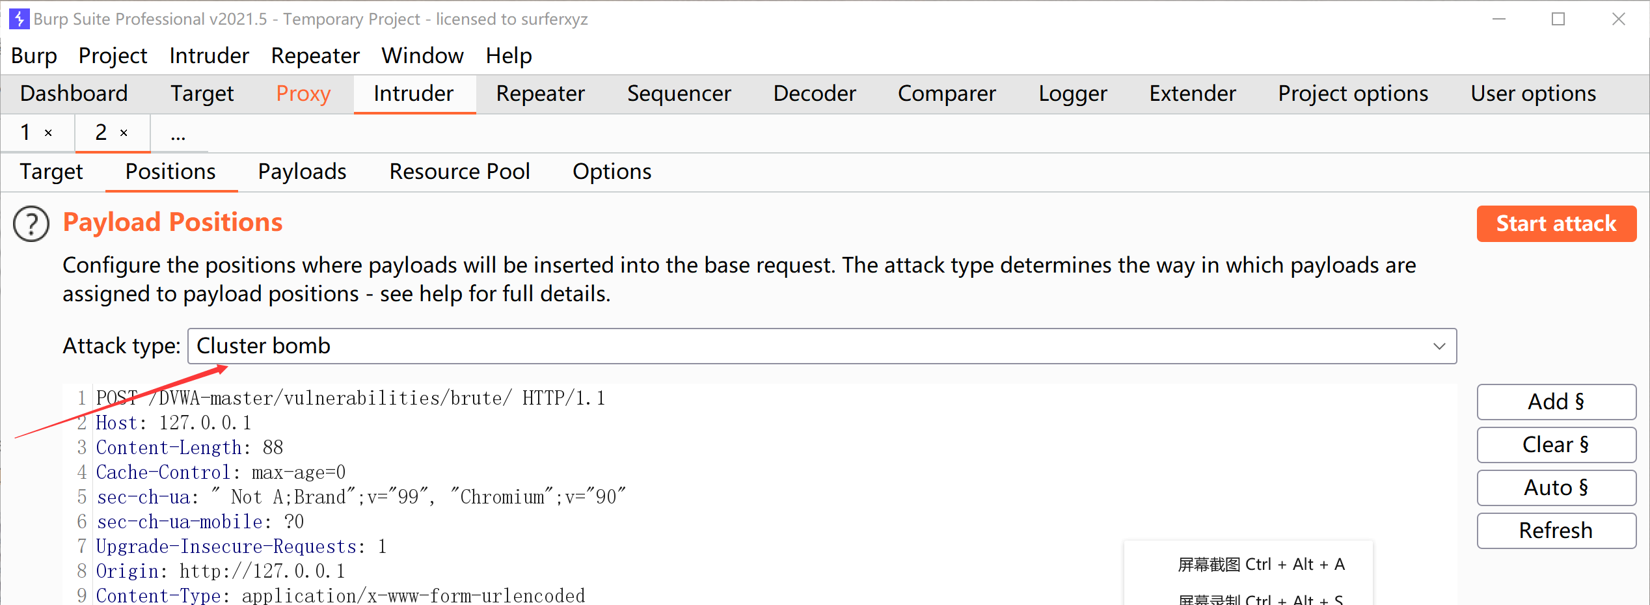1650x605 pixels.
Task: Select the Positions sub-tab
Action: tap(170, 172)
